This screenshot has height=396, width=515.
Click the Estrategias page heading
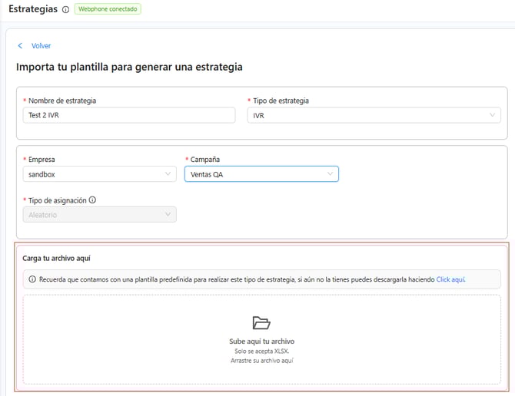click(32, 9)
